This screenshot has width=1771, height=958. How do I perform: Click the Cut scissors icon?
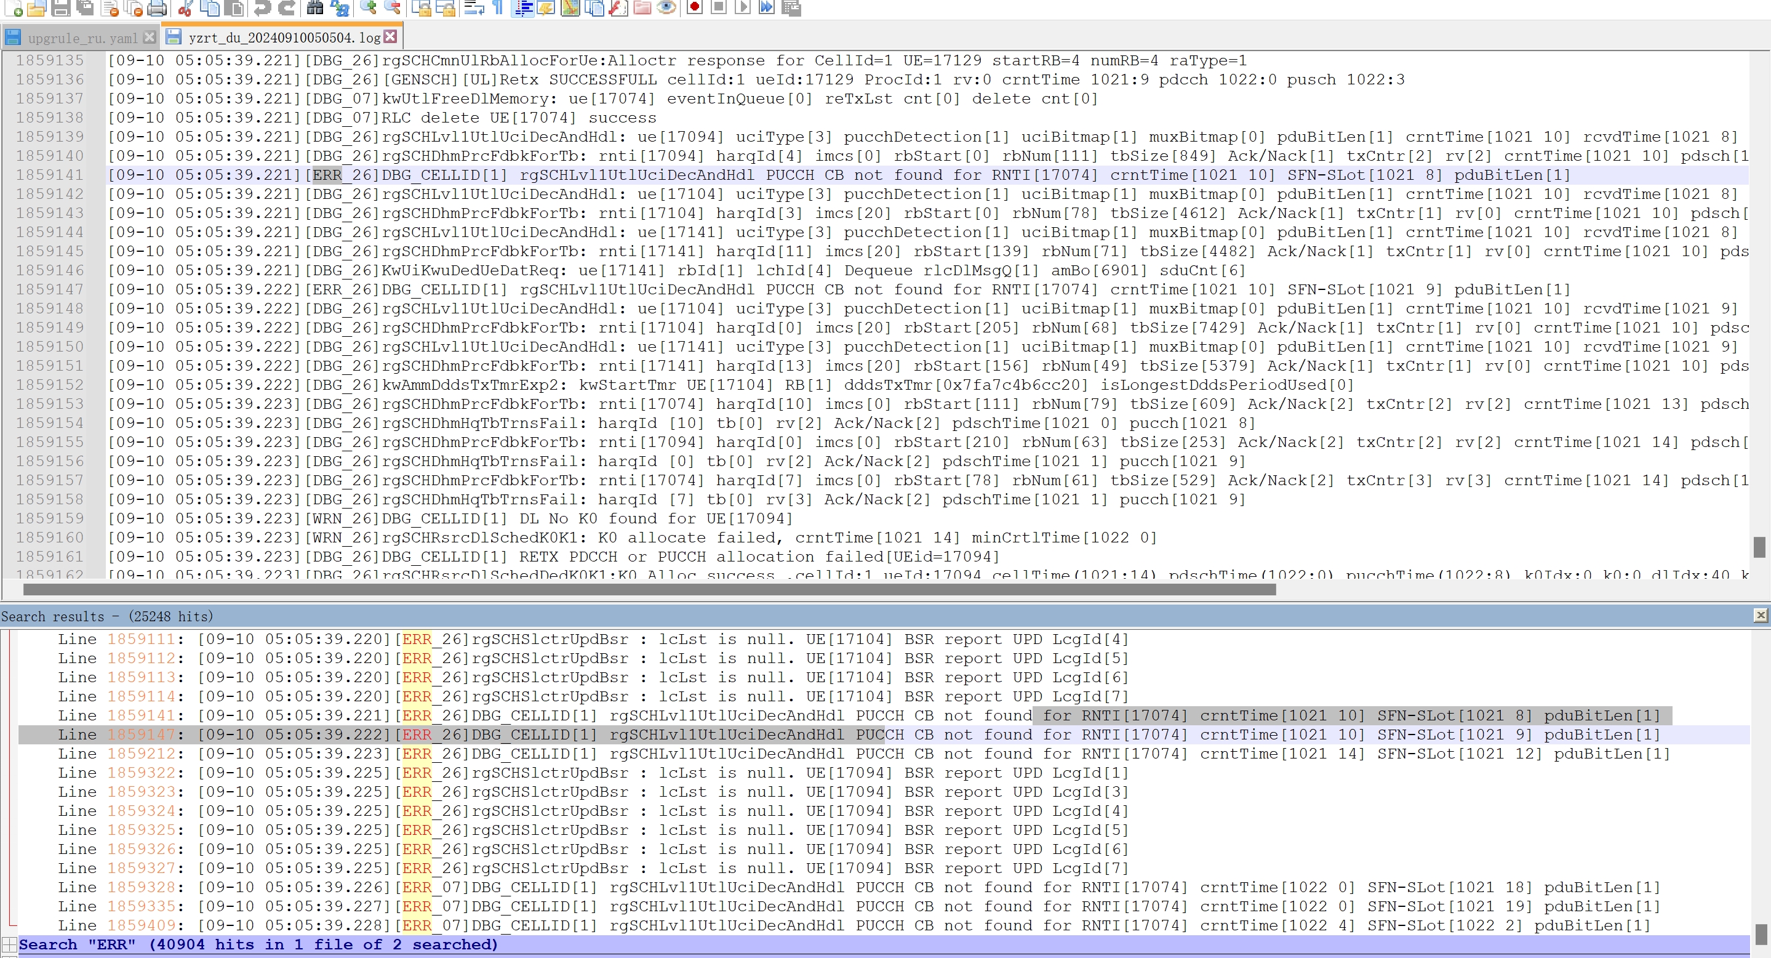(185, 8)
